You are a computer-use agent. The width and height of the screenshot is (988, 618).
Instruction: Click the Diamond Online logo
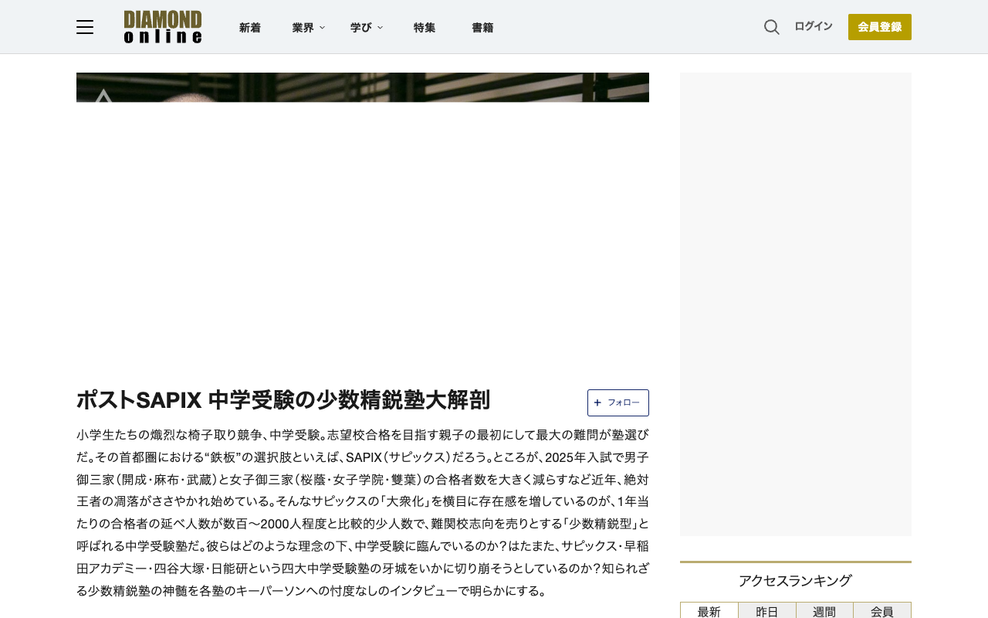click(163, 27)
